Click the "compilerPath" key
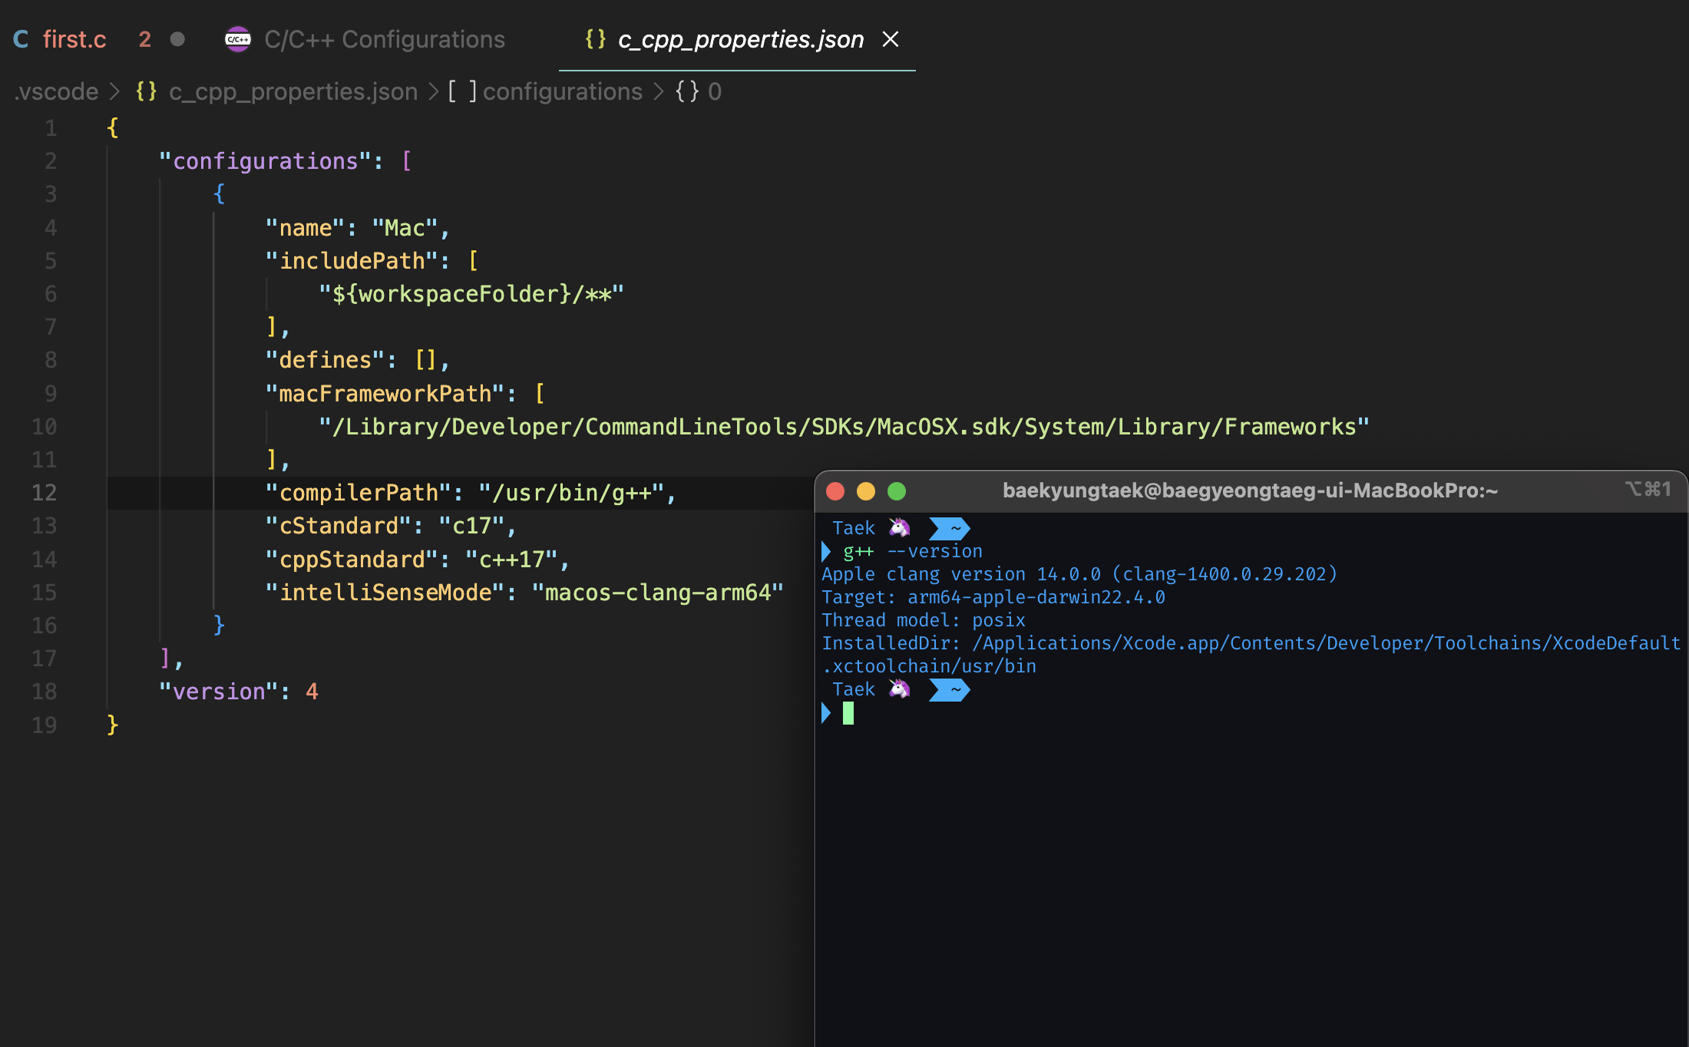Viewport: 1689px width, 1047px height. [x=358, y=493]
